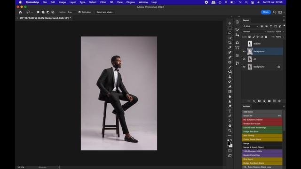Click the Add to Selection mode icon
This screenshot has width=301, height=169.
(43, 12)
